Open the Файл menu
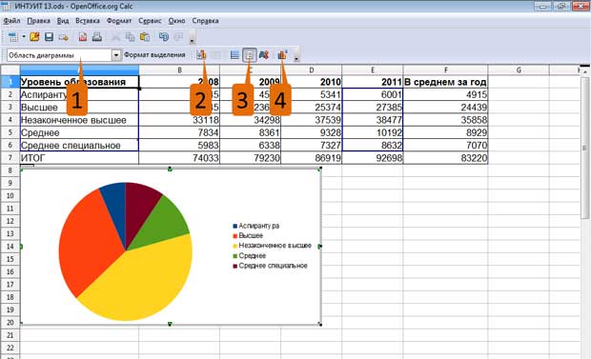 11,21
